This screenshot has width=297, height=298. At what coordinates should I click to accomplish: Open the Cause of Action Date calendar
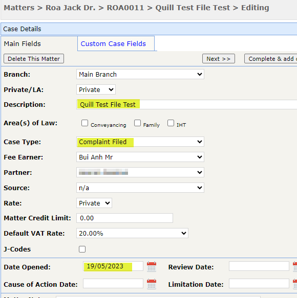152,284
